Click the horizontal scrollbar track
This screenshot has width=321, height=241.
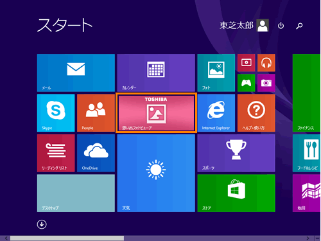[x=214, y=238]
